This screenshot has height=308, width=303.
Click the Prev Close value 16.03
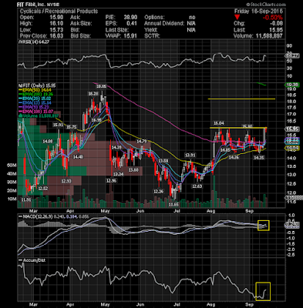tap(56, 36)
